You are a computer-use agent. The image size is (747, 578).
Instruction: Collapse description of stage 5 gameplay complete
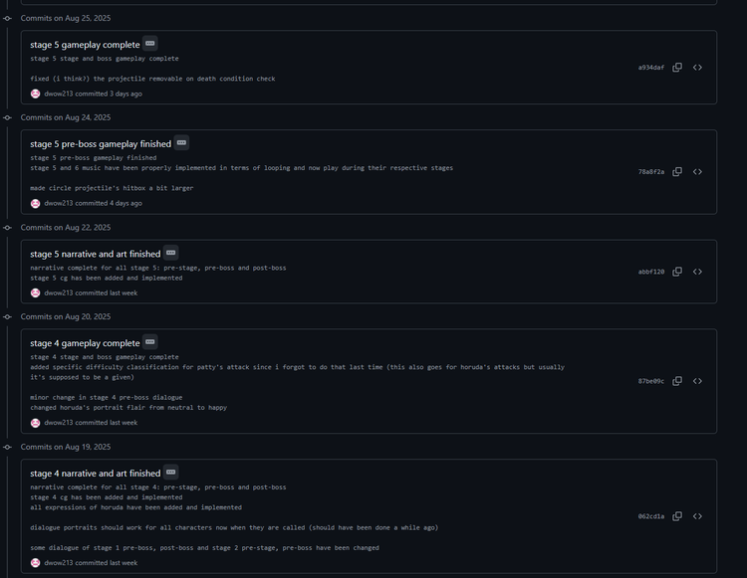[x=150, y=44]
